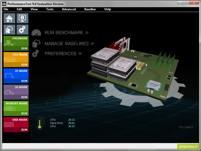Click the speedometer icon beside Run Benchmark
Screen dimensions: 201x151
(36, 33)
